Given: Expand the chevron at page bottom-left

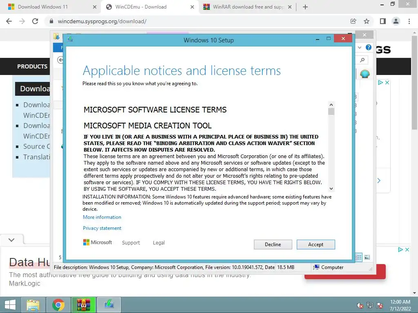Looking at the screenshot, I should 11,240.
